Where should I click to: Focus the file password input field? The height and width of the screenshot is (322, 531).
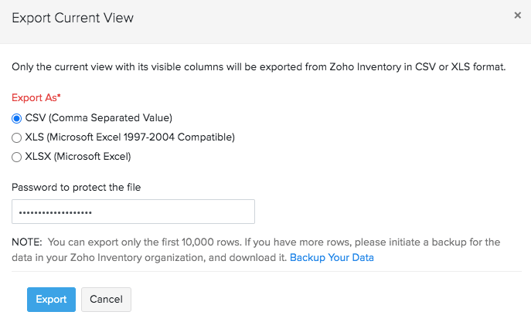pos(133,212)
